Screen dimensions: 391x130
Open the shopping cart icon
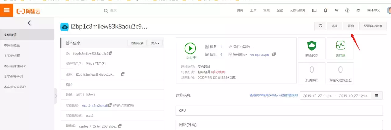pyautogui.click(x=337, y=10)
